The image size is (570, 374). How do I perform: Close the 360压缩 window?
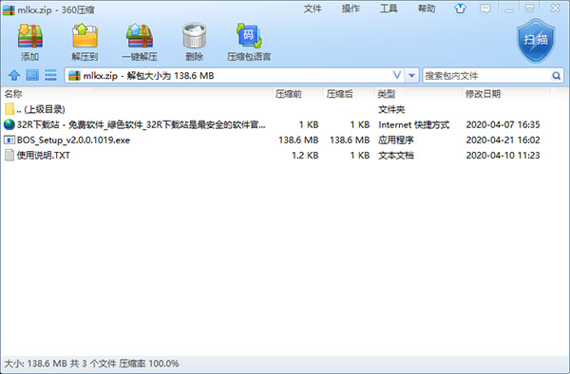pyautogui.click(x=555, y=9)
